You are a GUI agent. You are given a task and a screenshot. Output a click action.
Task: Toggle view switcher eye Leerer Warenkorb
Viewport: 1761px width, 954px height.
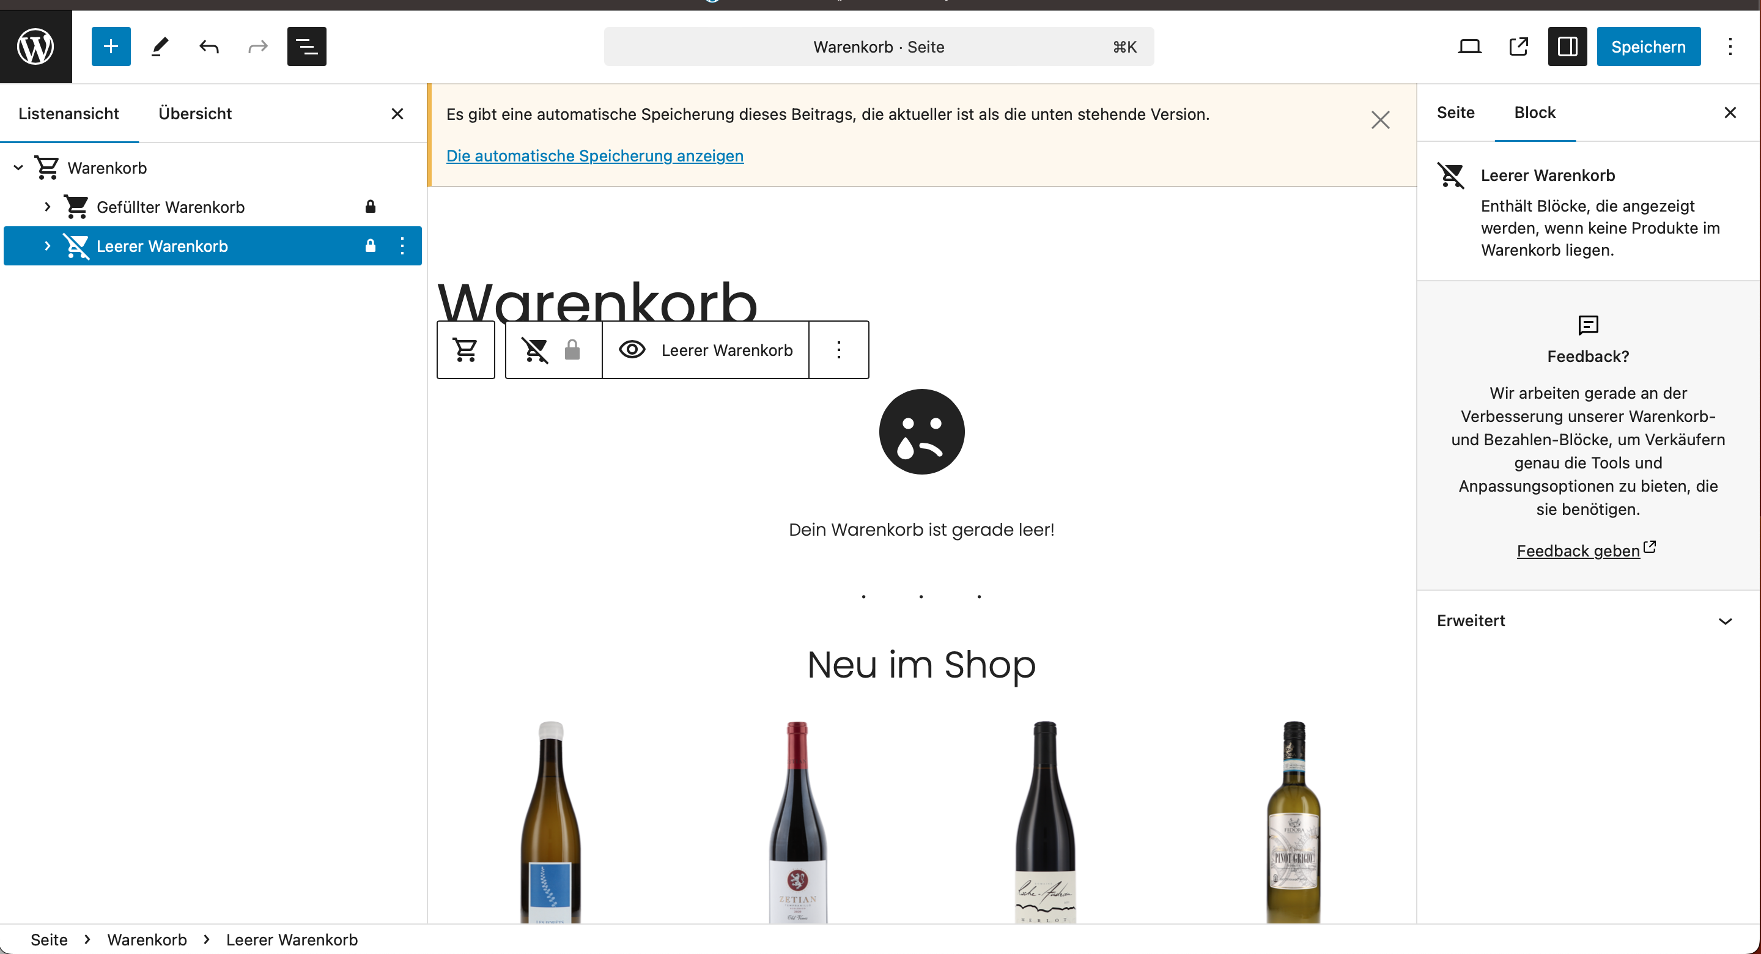point(706,350)
